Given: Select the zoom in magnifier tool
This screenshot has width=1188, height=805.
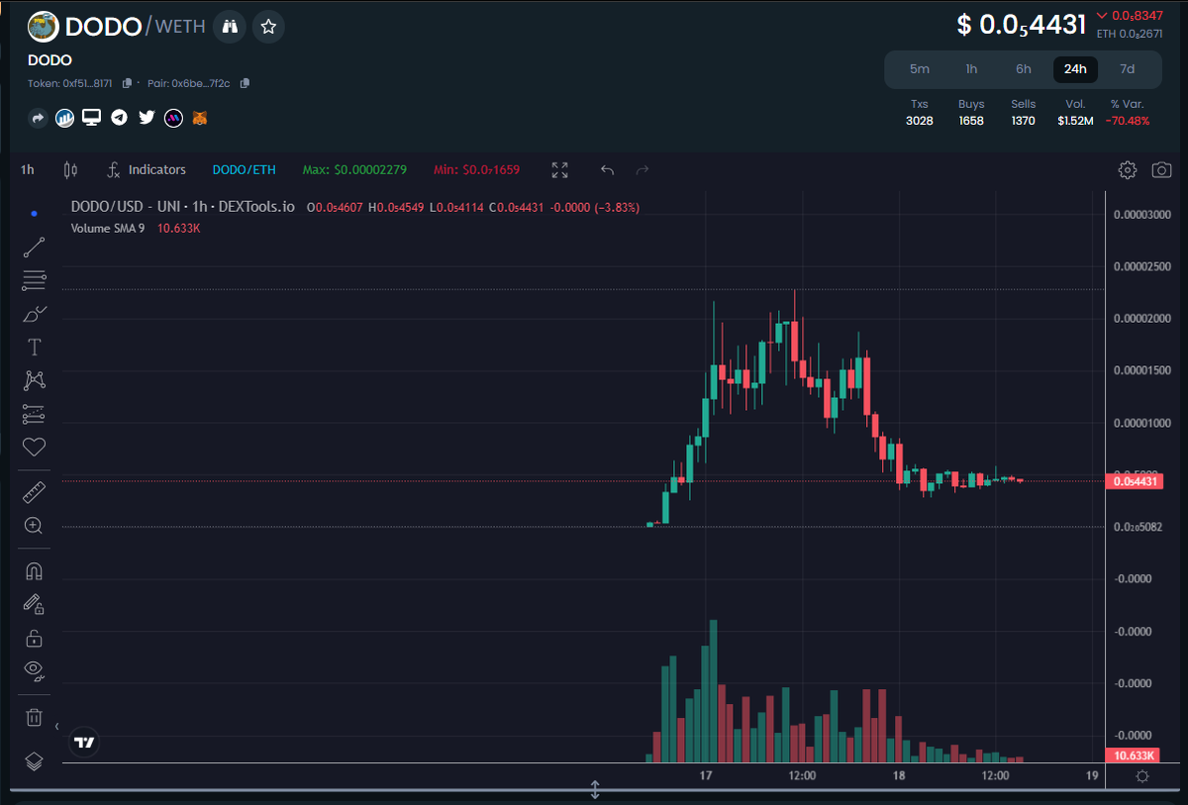Looking at the screenshot, I should click(34, 526).
